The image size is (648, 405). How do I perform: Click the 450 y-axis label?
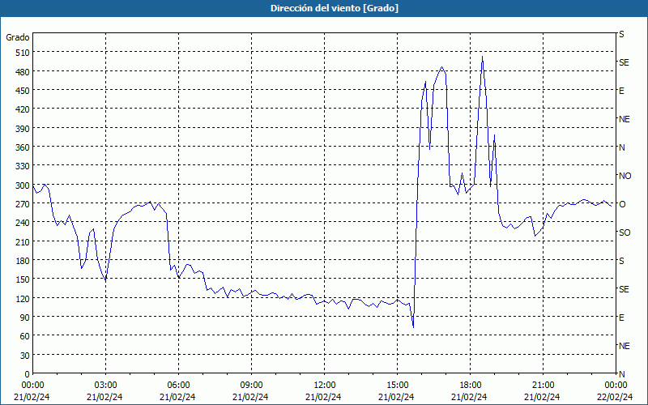[x=23, y=91]
